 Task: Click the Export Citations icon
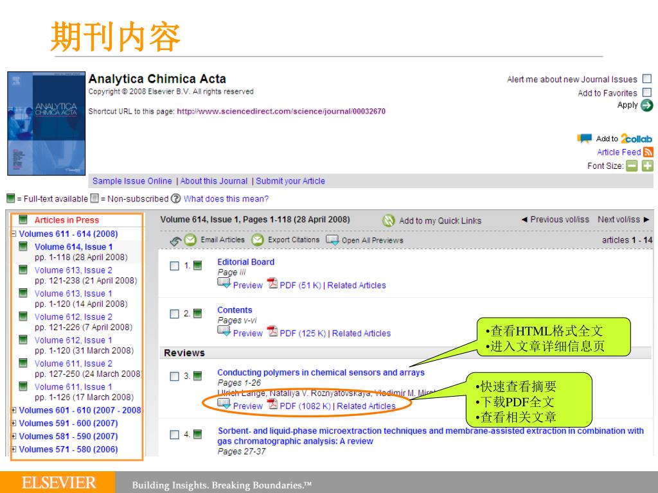[257, 240]
